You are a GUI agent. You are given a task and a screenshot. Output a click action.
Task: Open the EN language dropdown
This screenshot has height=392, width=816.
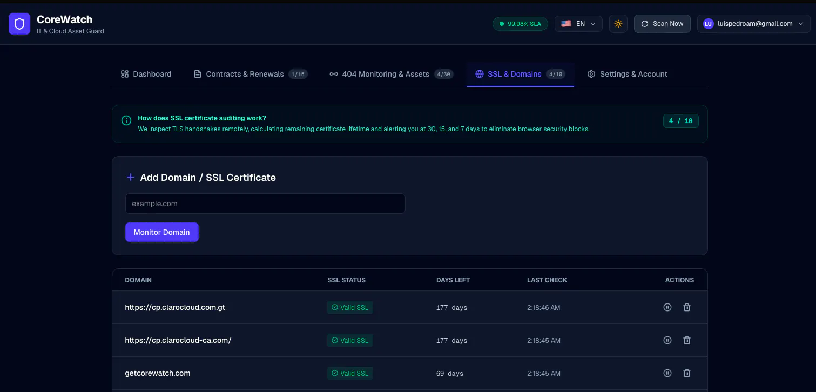click(x=578, y=24)
